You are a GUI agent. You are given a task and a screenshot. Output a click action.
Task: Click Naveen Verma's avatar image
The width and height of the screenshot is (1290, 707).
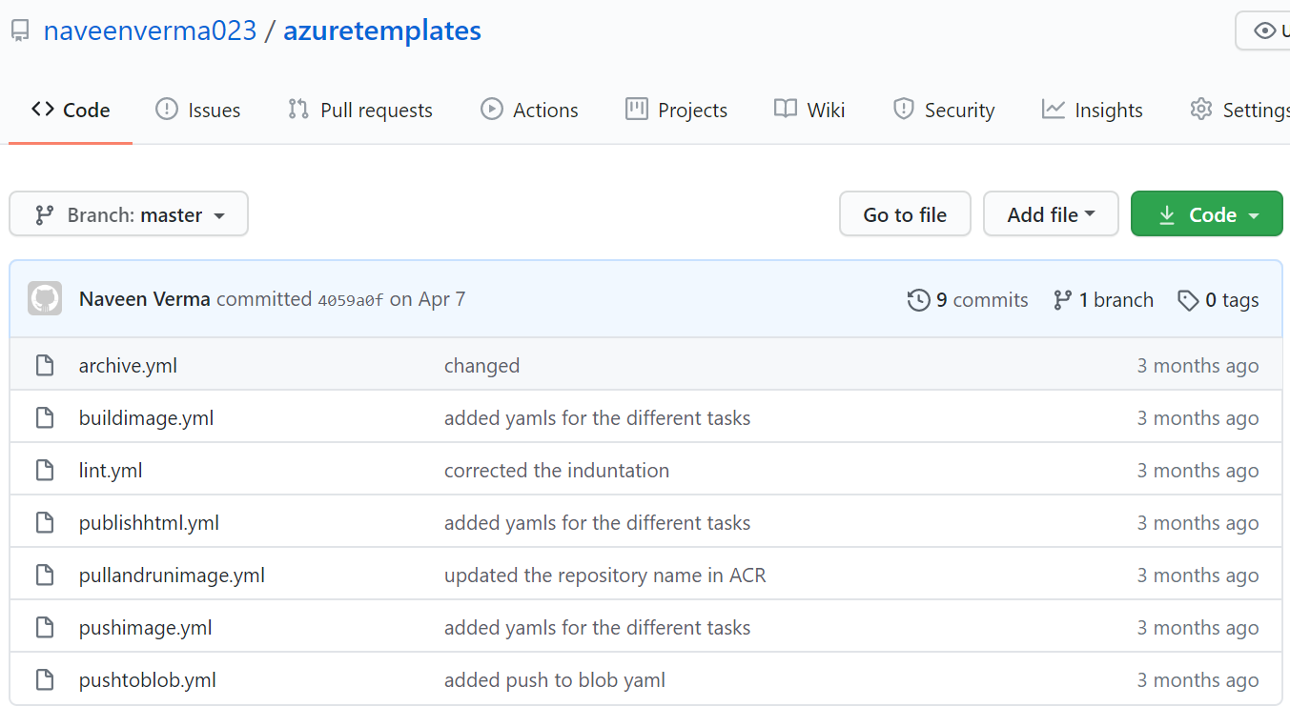pos(45,299)
